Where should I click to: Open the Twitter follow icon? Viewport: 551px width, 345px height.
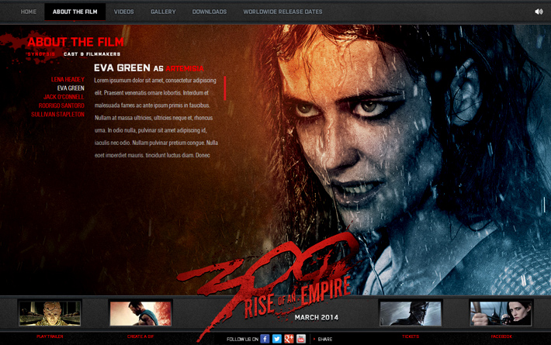coord(277,339)
